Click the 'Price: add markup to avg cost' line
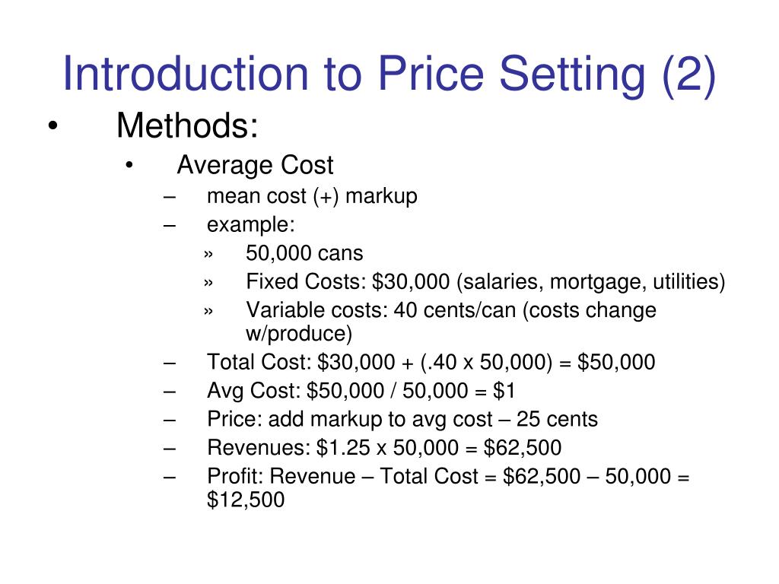The height and width of the screenshot is (584, 779). pos(402,419)
